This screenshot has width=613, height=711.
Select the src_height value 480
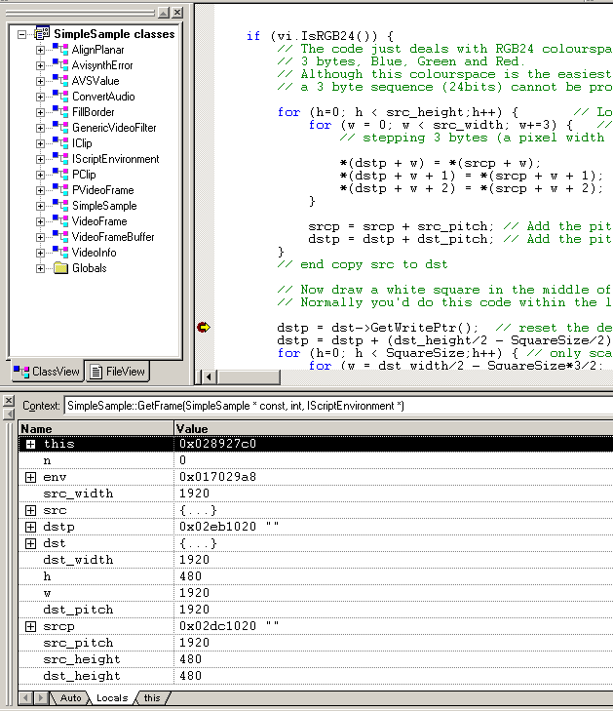190,659
